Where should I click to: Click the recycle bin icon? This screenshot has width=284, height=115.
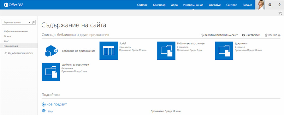tap(266, 35)
